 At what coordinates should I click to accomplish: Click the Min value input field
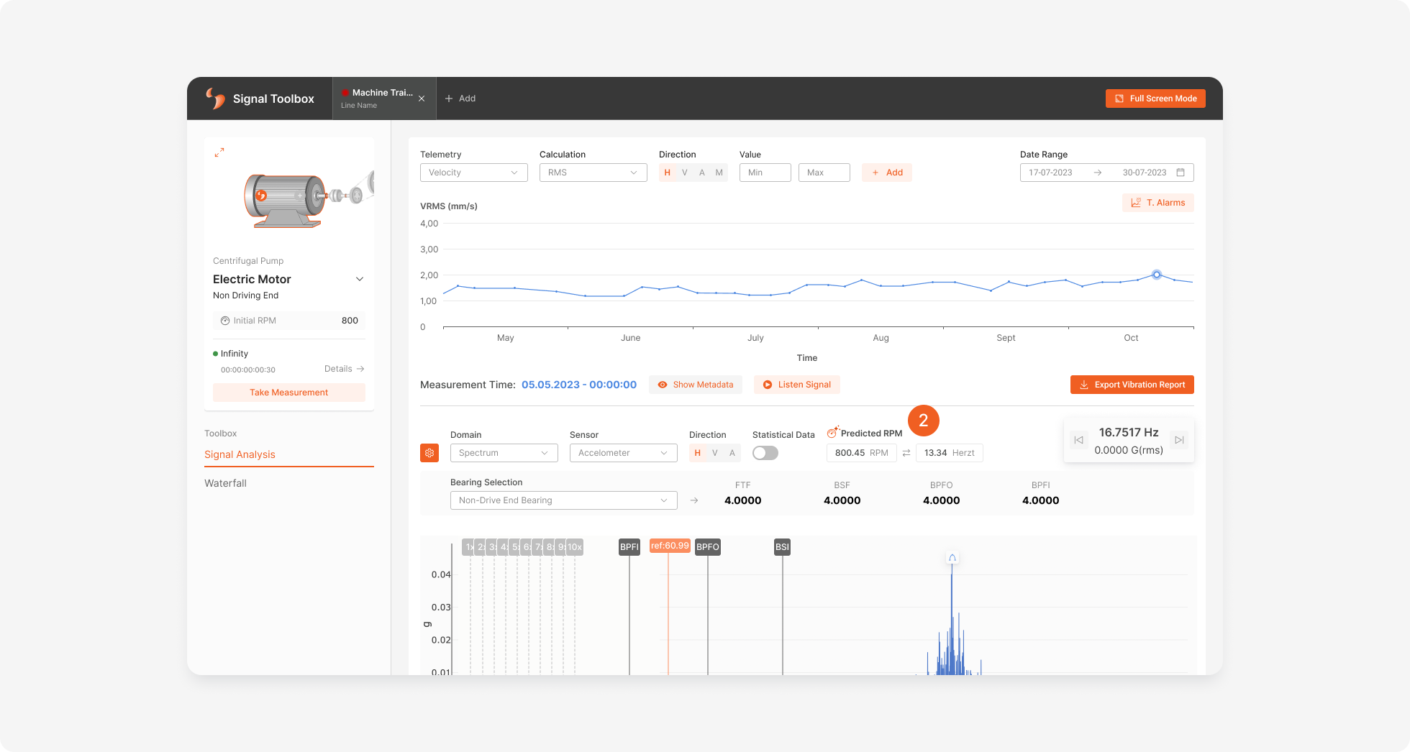[x=765, y=173]
